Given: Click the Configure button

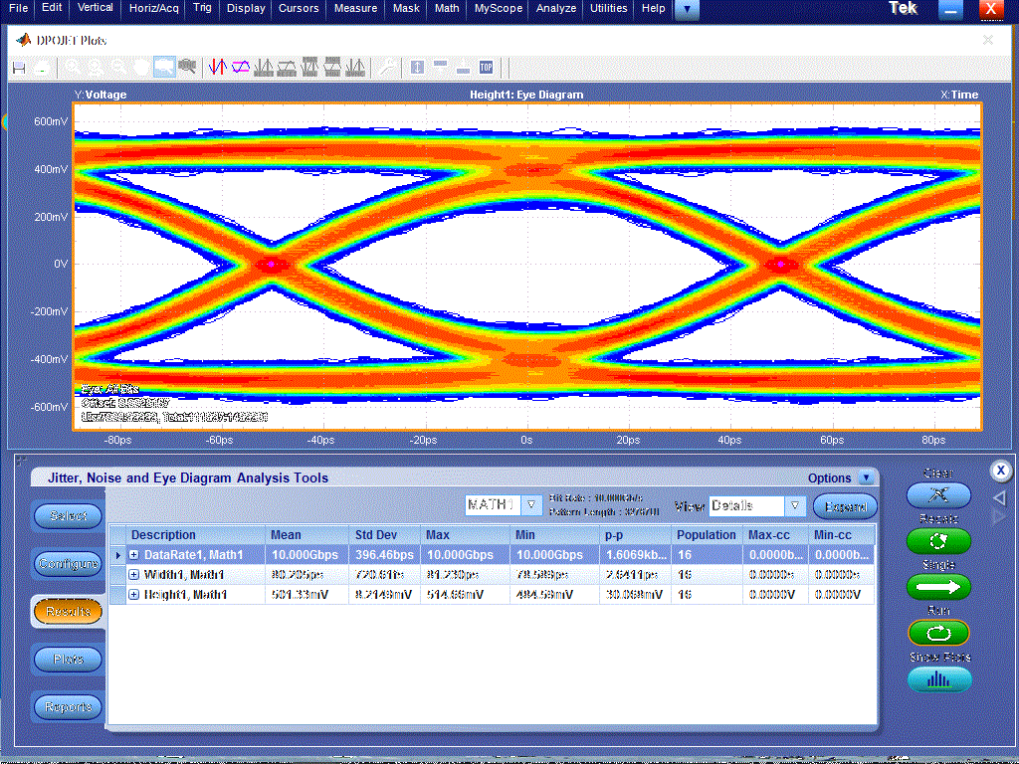Looking at the screenshot, I should [69, 563].
